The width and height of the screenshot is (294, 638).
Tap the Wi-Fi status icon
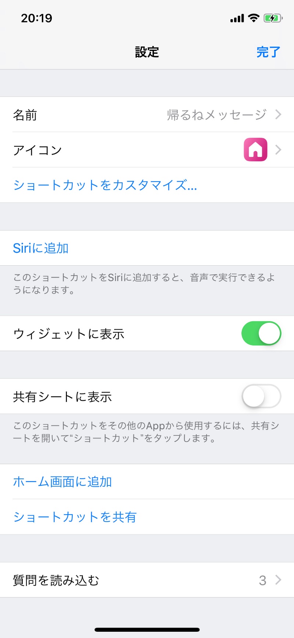(254, 18)
